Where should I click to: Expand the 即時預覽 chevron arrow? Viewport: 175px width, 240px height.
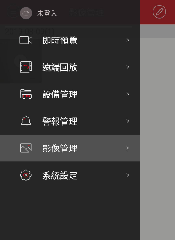[127, 40]
